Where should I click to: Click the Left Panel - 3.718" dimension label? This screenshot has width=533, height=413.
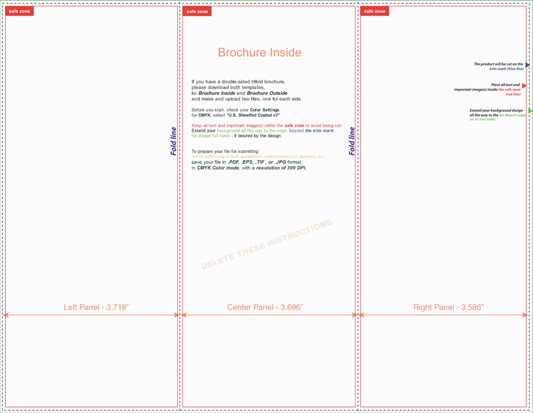click(x=96, y=307)
